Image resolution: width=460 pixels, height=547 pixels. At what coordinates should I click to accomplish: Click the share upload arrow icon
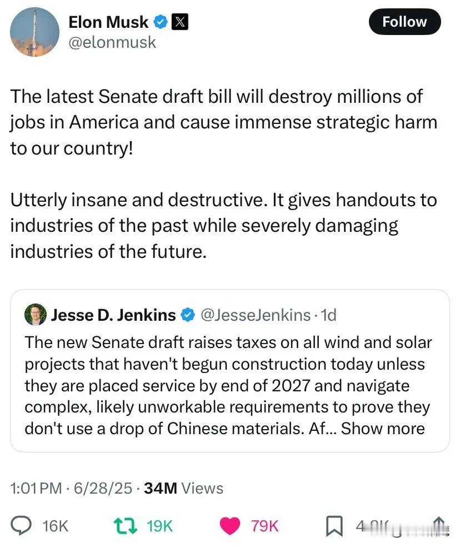tap(439, 525)
